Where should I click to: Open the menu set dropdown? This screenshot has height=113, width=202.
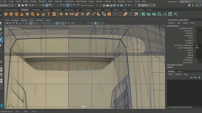click(x=7, y=5)
